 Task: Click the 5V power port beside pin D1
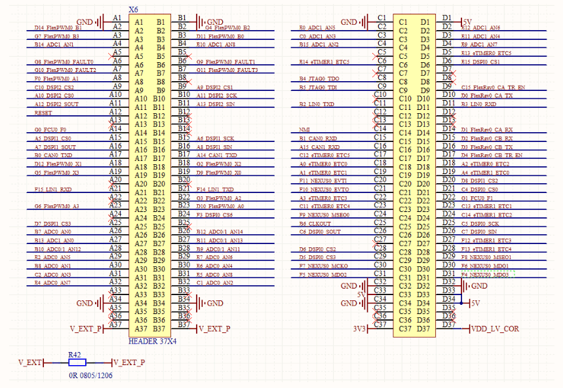coord(467,22)
